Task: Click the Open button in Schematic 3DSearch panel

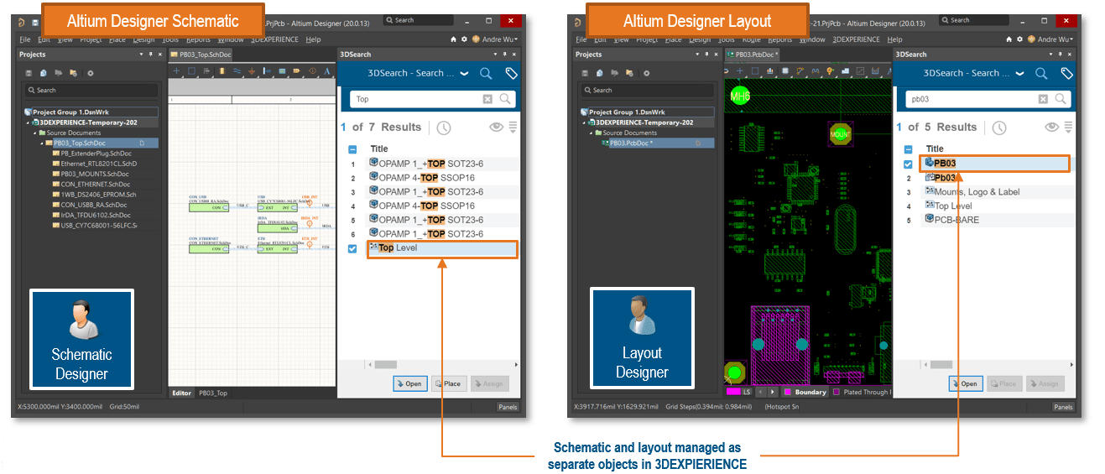Action: [410, 383]
